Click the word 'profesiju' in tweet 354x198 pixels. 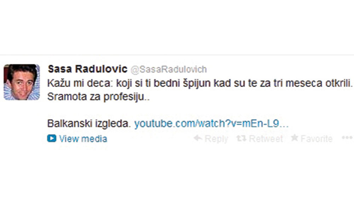click(x=124, y=97)
